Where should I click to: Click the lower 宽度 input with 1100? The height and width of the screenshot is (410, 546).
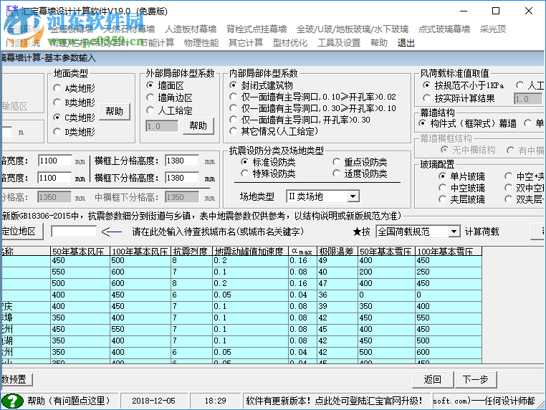(x=54, y=178)
